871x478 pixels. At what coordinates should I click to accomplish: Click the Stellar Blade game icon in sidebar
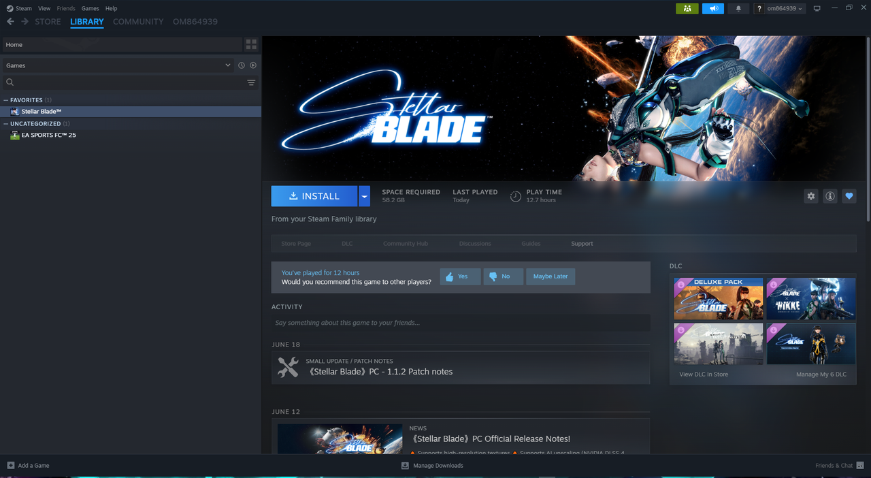point(15,111)
